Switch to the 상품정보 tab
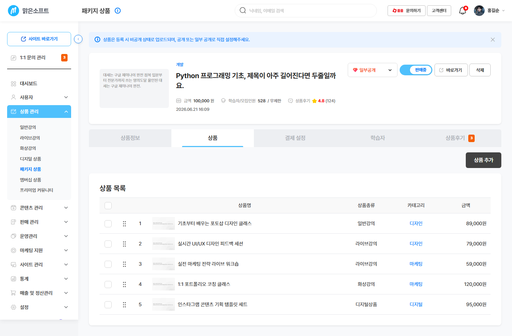The image size is (512, 336). tap(130, 138)
